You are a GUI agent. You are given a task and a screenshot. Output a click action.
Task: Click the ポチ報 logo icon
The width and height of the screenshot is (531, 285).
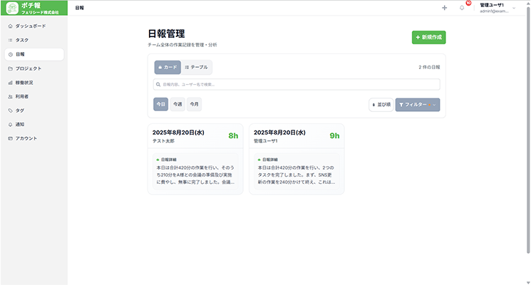11,8
